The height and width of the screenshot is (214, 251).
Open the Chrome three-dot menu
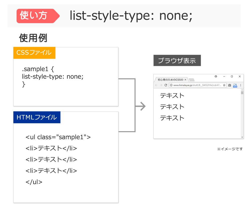click(x=240, y=85)
